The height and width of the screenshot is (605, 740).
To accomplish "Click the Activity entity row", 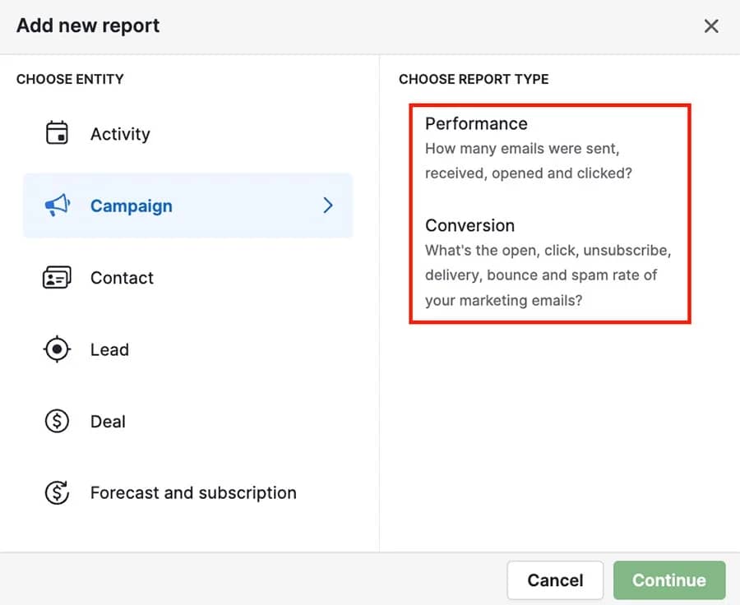I will pos(120,133).
